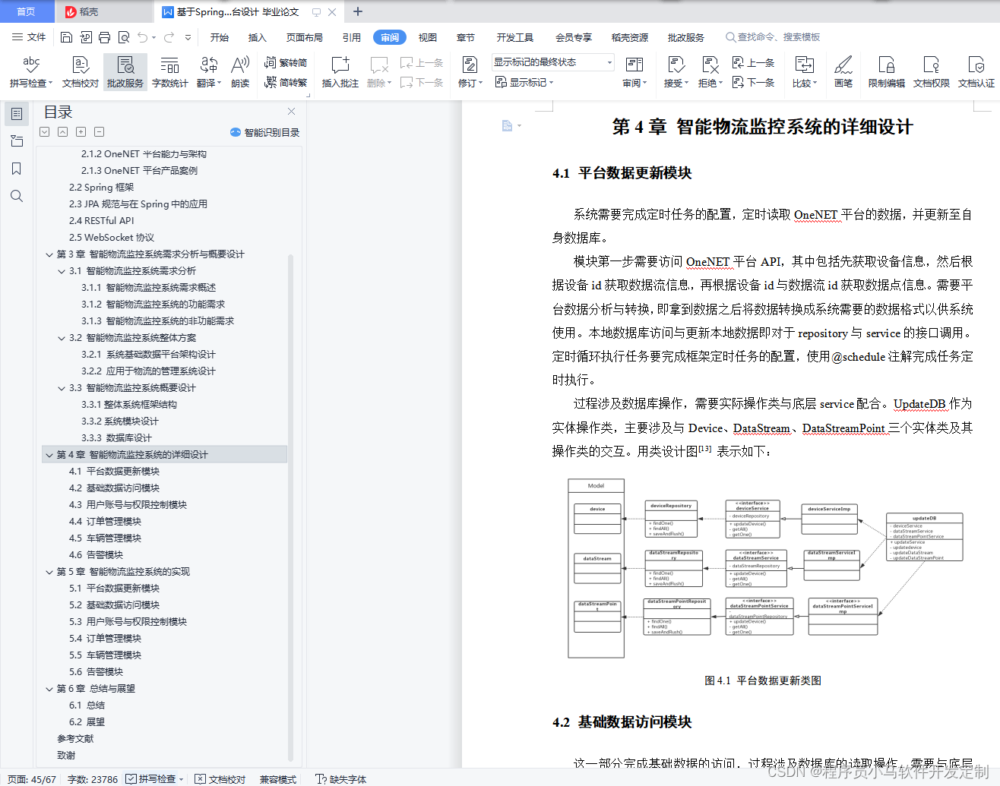
Task: Open the 翻译 translate tool
Action: 209,72
